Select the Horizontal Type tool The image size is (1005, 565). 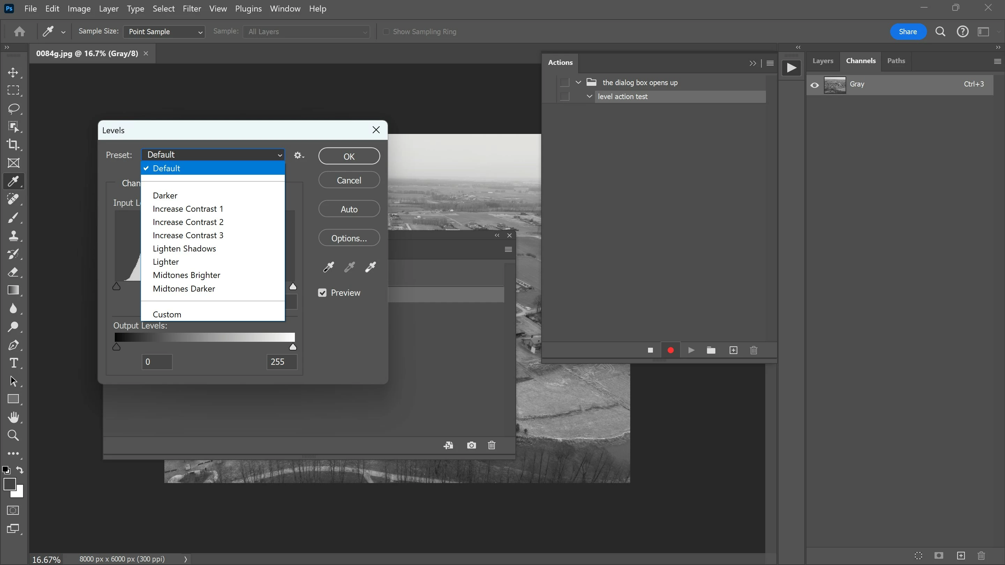click(13, 363)
